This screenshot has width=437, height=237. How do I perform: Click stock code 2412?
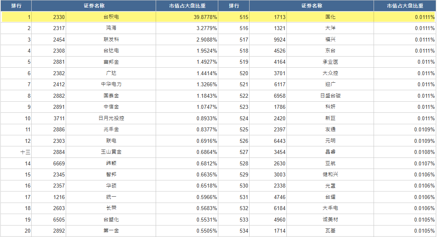click(x=59, y=85)
